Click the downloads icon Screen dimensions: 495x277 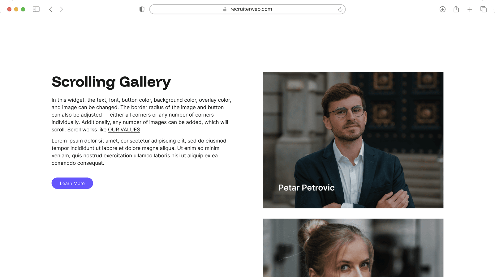pyautogui.click(x=442, y=9)
